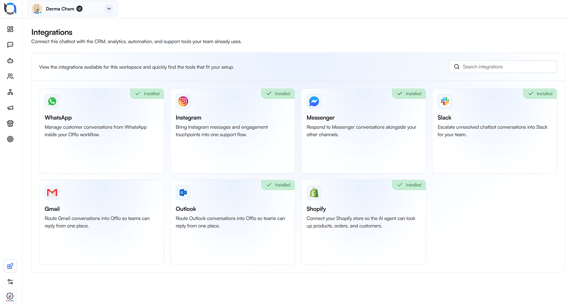Click the Derma Chem avatar picture

37,9
